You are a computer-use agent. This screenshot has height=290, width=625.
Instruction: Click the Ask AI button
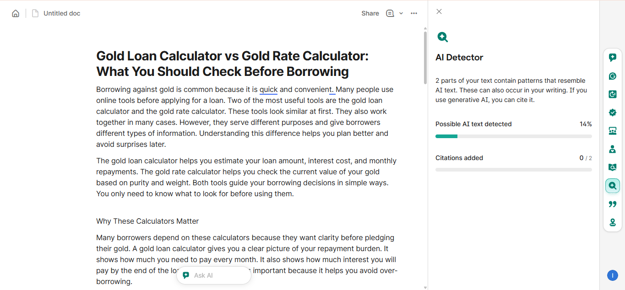click(x=213, y=275)
